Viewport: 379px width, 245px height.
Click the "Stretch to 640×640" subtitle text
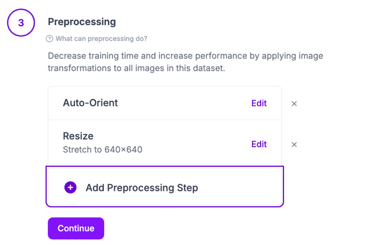(x=103, y=149)
